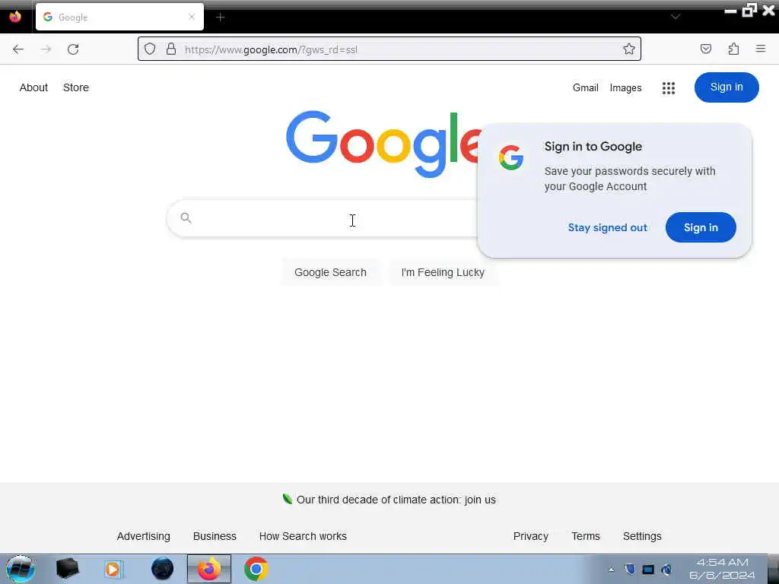Open the volume icon in system tray

tap(666, 570)
